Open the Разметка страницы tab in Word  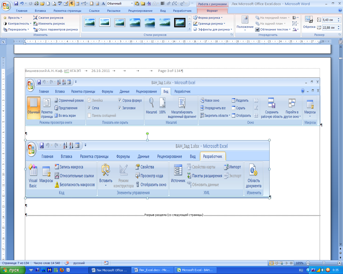click(67, 11)
